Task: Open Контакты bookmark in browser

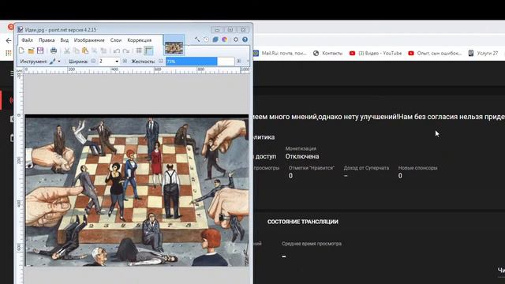Action: tap(328, 53)
